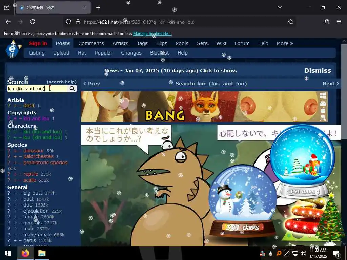Click the Linux platform icon in ad
The width and height of the screenshot is (347, 260).
(323, 118)
